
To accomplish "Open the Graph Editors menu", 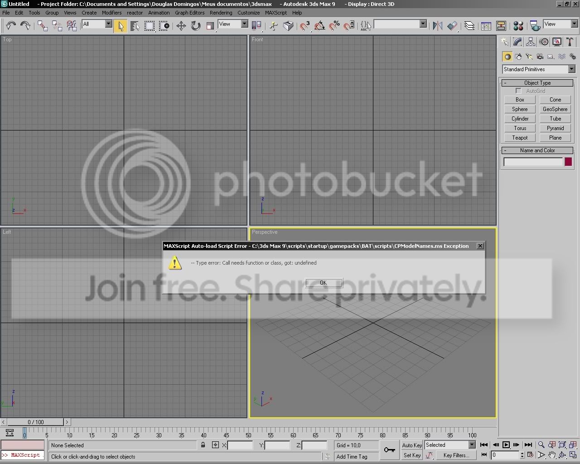I will click(189, 13).
